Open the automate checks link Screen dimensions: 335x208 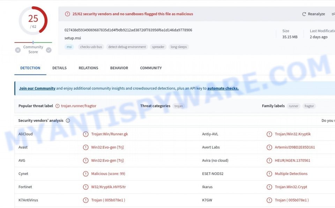click(223, 88)
